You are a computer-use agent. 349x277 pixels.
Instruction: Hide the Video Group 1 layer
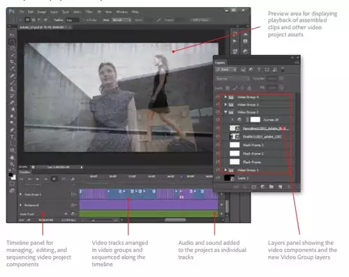(x=218, y=170)
